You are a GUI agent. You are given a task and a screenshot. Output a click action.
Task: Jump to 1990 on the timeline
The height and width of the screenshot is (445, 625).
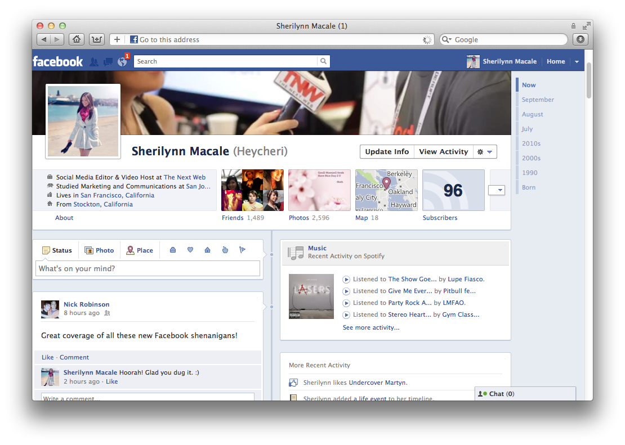point(530,173)
